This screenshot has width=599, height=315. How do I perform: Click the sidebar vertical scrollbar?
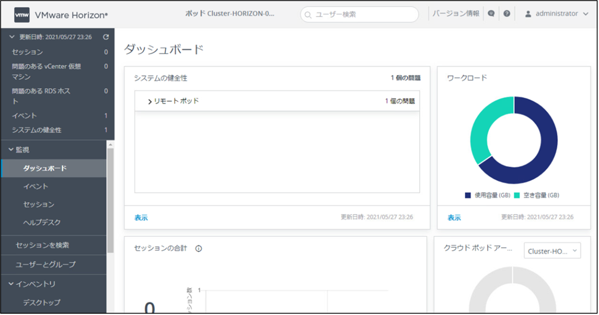coord(111,197)
